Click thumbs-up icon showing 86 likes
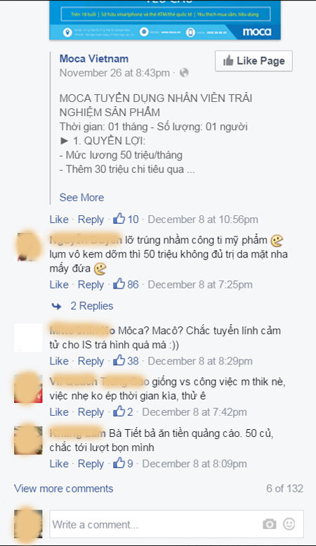The width and height of the screenshot is (316, 546). 119,284
